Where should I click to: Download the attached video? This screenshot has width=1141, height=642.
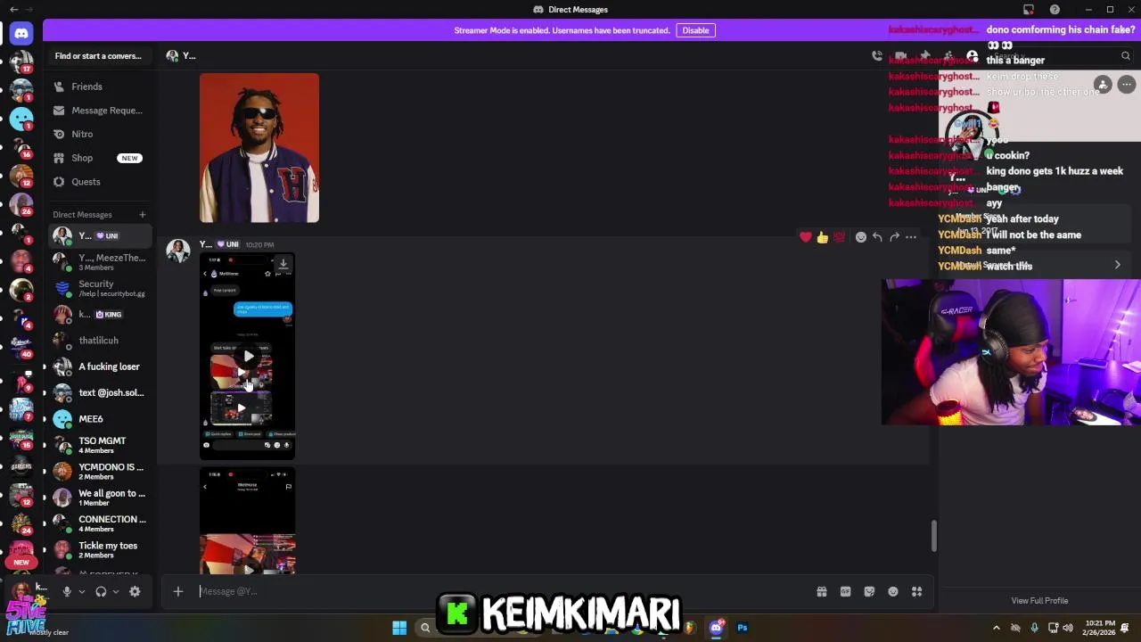pyautogui.click(x=283, y=264)
